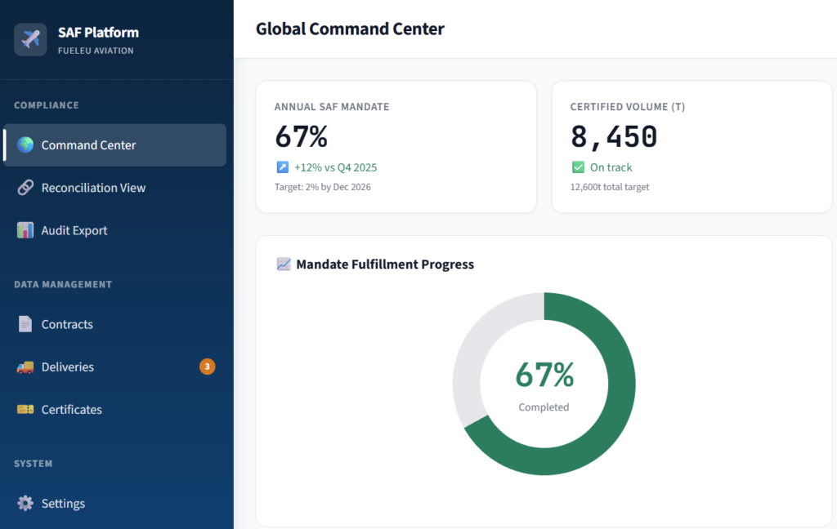Image resolution: width=837 pixels, height=529 pixels.
Task: Click the ticket icon beside Certificates
Action: click(x=25, y=410)
